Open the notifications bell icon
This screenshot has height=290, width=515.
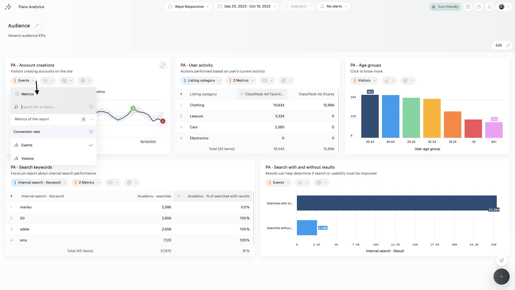click(489, 7)
